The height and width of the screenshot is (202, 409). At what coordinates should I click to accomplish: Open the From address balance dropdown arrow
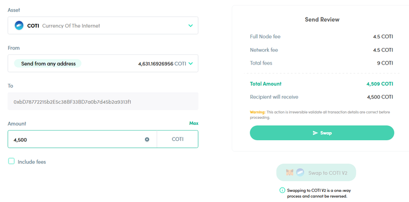click(191, 63)
